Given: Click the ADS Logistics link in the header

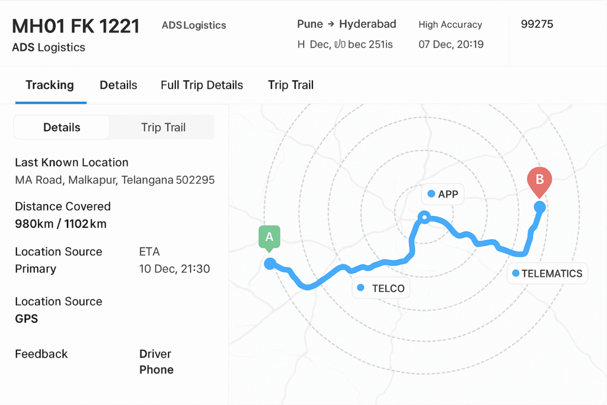Looking at the screenshot, I should tap(194, 25).
